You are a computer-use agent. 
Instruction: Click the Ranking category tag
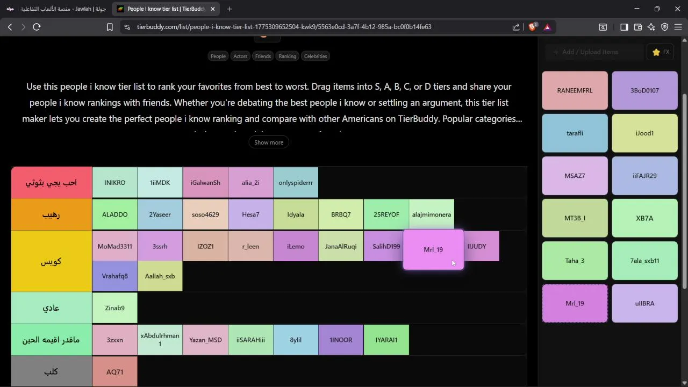288,56
